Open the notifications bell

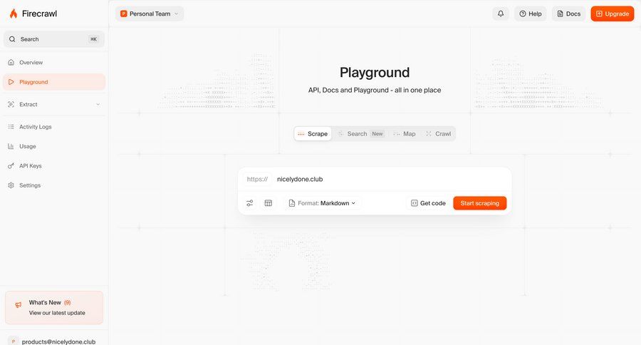[501, 14]
